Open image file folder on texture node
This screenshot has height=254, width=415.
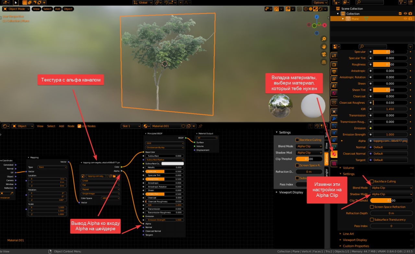[114, 176]
